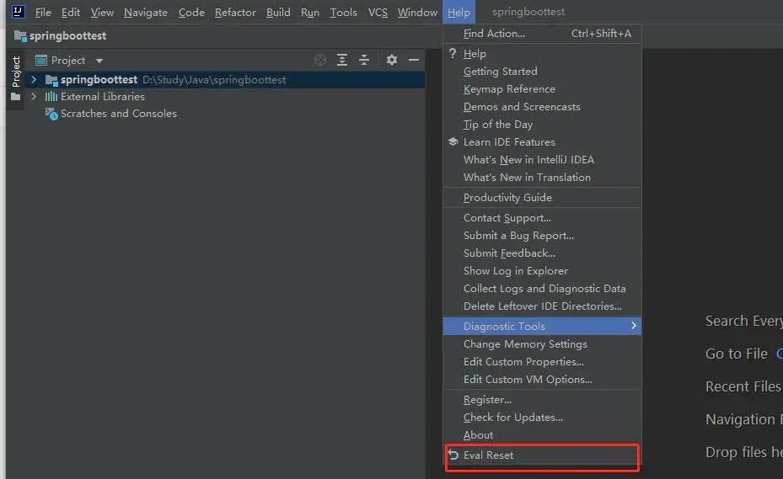Open the Register menu item
This screenshot has height=479, width=783.
tap(487, 400)
